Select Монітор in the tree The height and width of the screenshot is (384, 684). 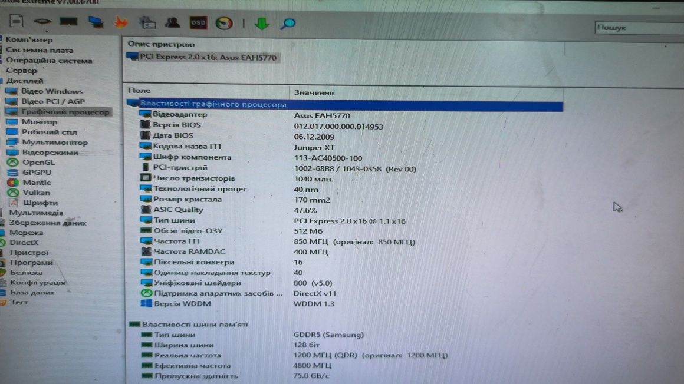pos(40,121)
